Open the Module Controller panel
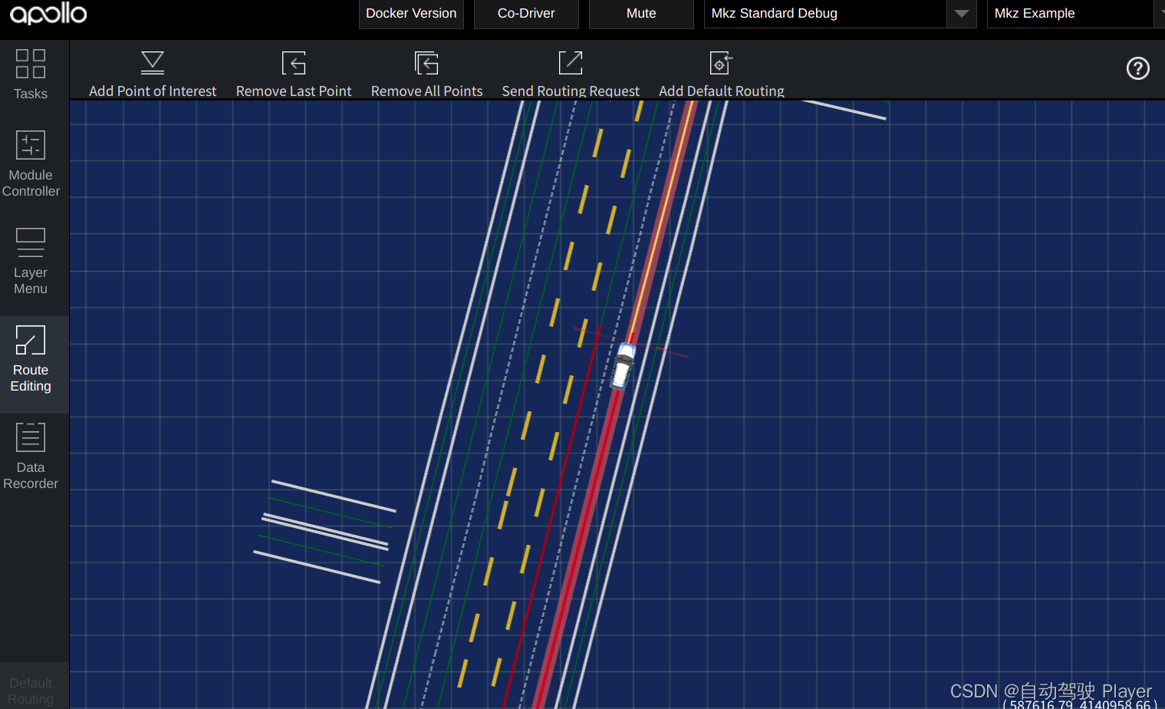1165x709 pixels. point(30,163)
